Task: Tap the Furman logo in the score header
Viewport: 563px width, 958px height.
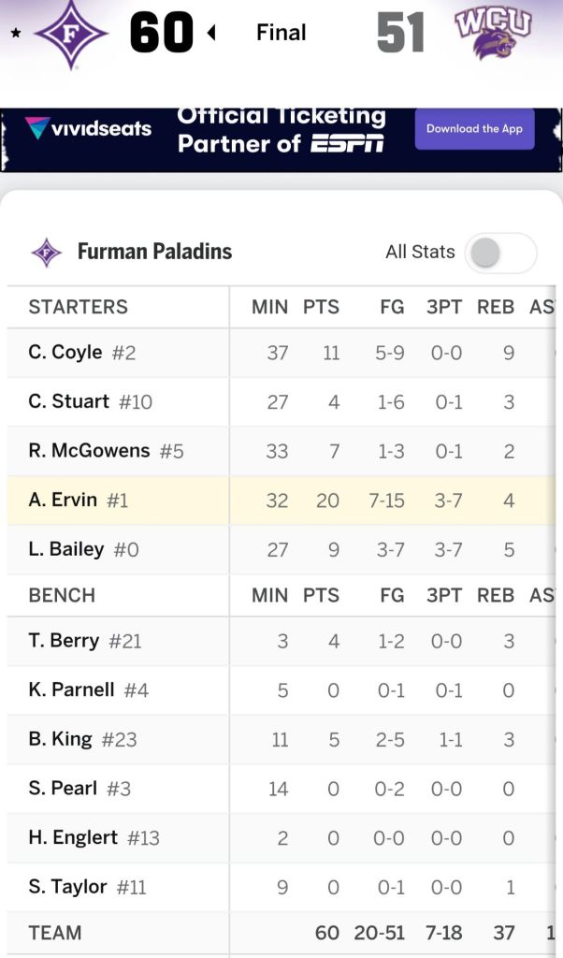Action: pos(70,34)
